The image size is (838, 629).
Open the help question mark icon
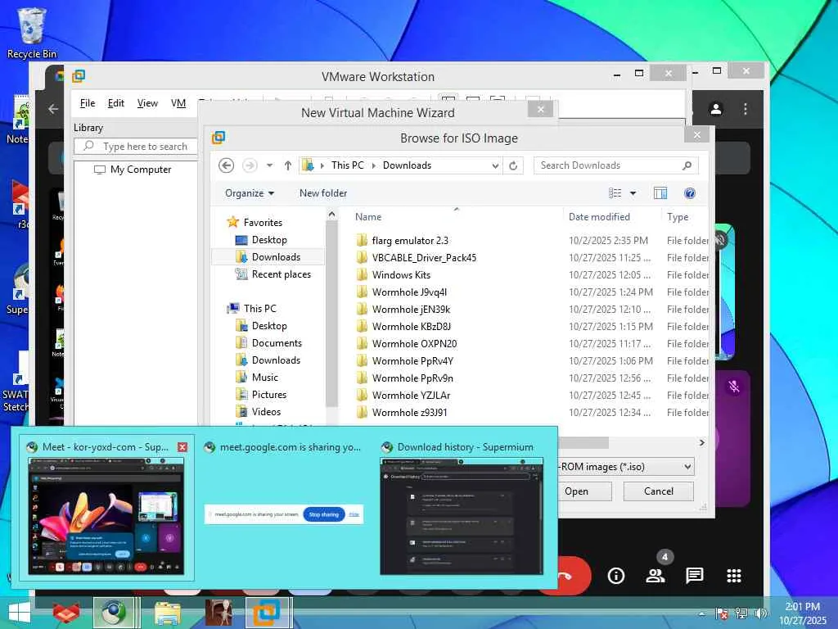tap(690, 193)
